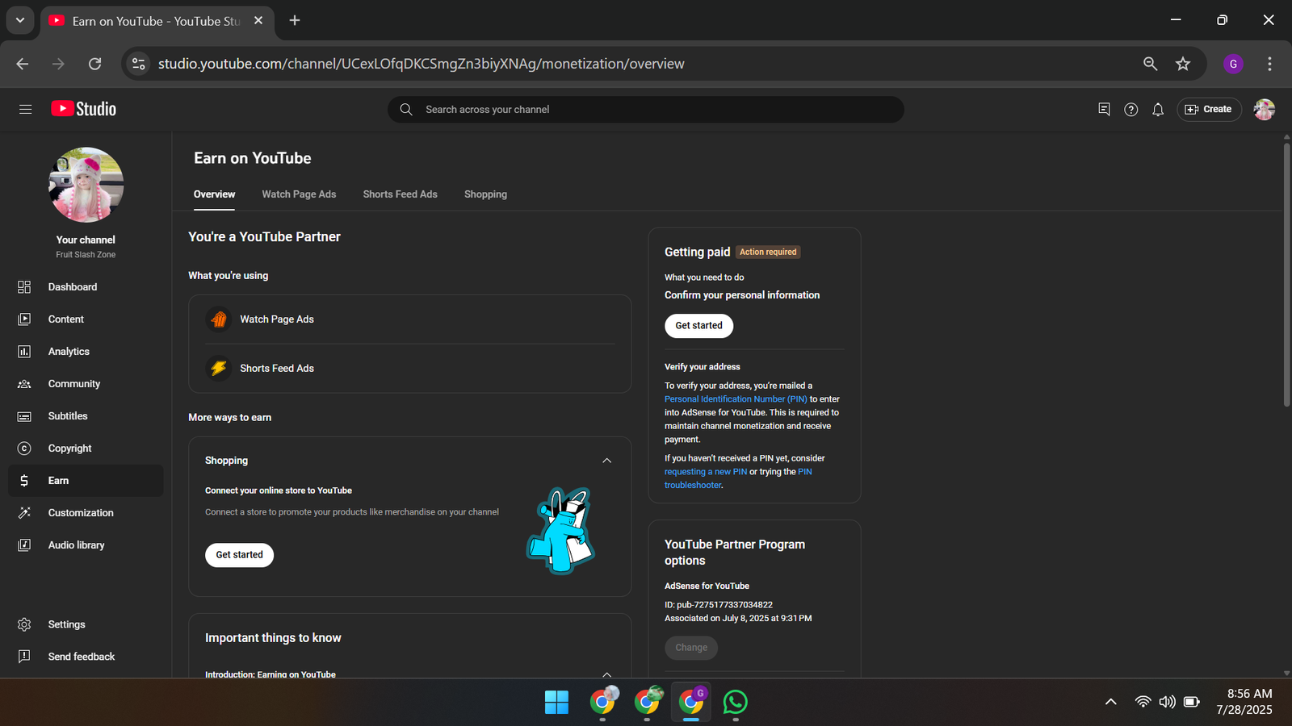Click the notifications bell icon
This screenshot has width=1292, height=726.
[x=1158, y=109]
